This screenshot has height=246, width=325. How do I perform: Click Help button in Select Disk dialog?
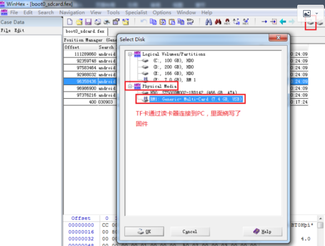(x=263, y=232)
